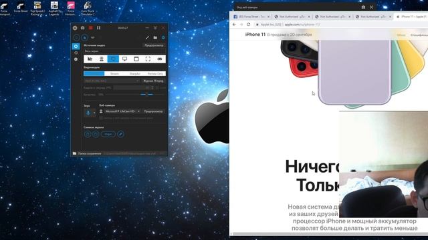Image resolution: width=428 pixels, height=240 pixels.
Task: Click the apple.com address bar URL
Action: pos(302,25)
